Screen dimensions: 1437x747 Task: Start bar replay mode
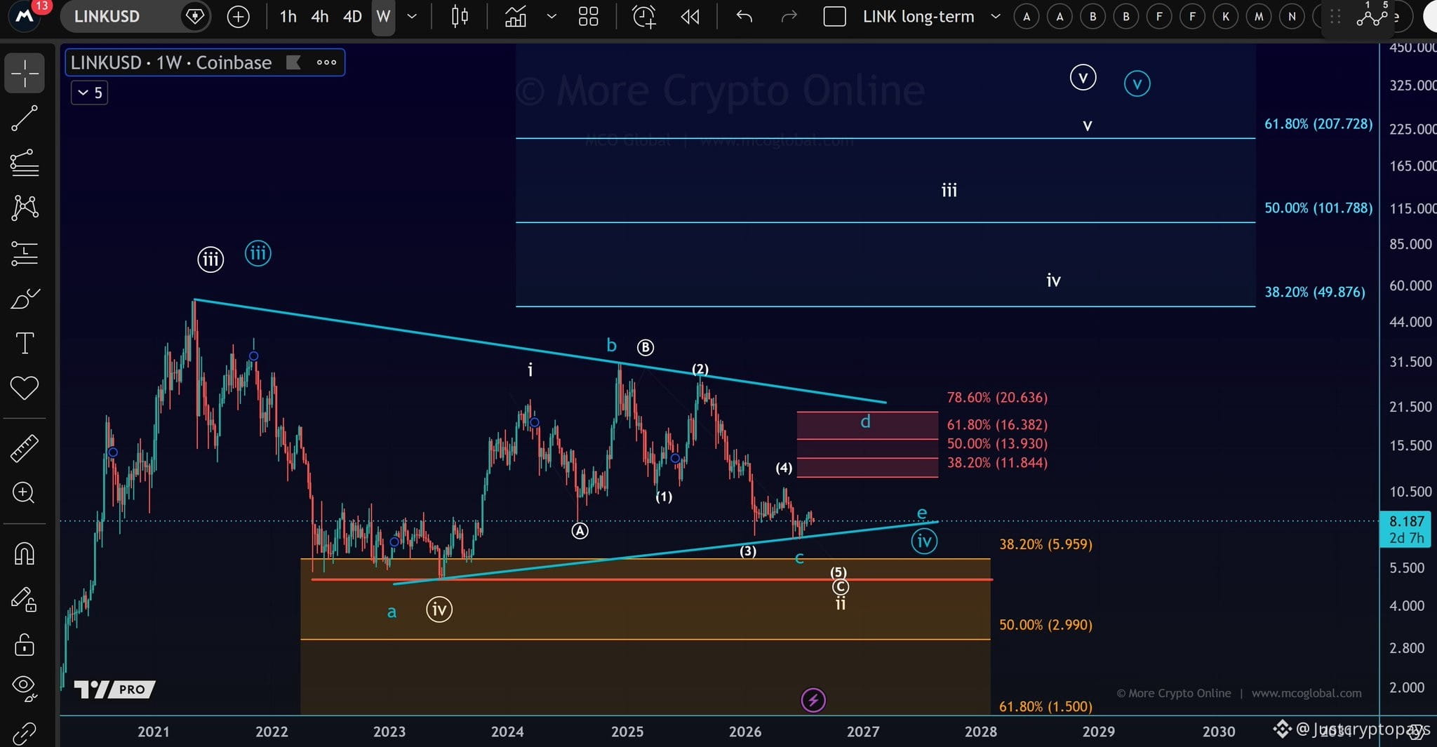click(690, 17)
